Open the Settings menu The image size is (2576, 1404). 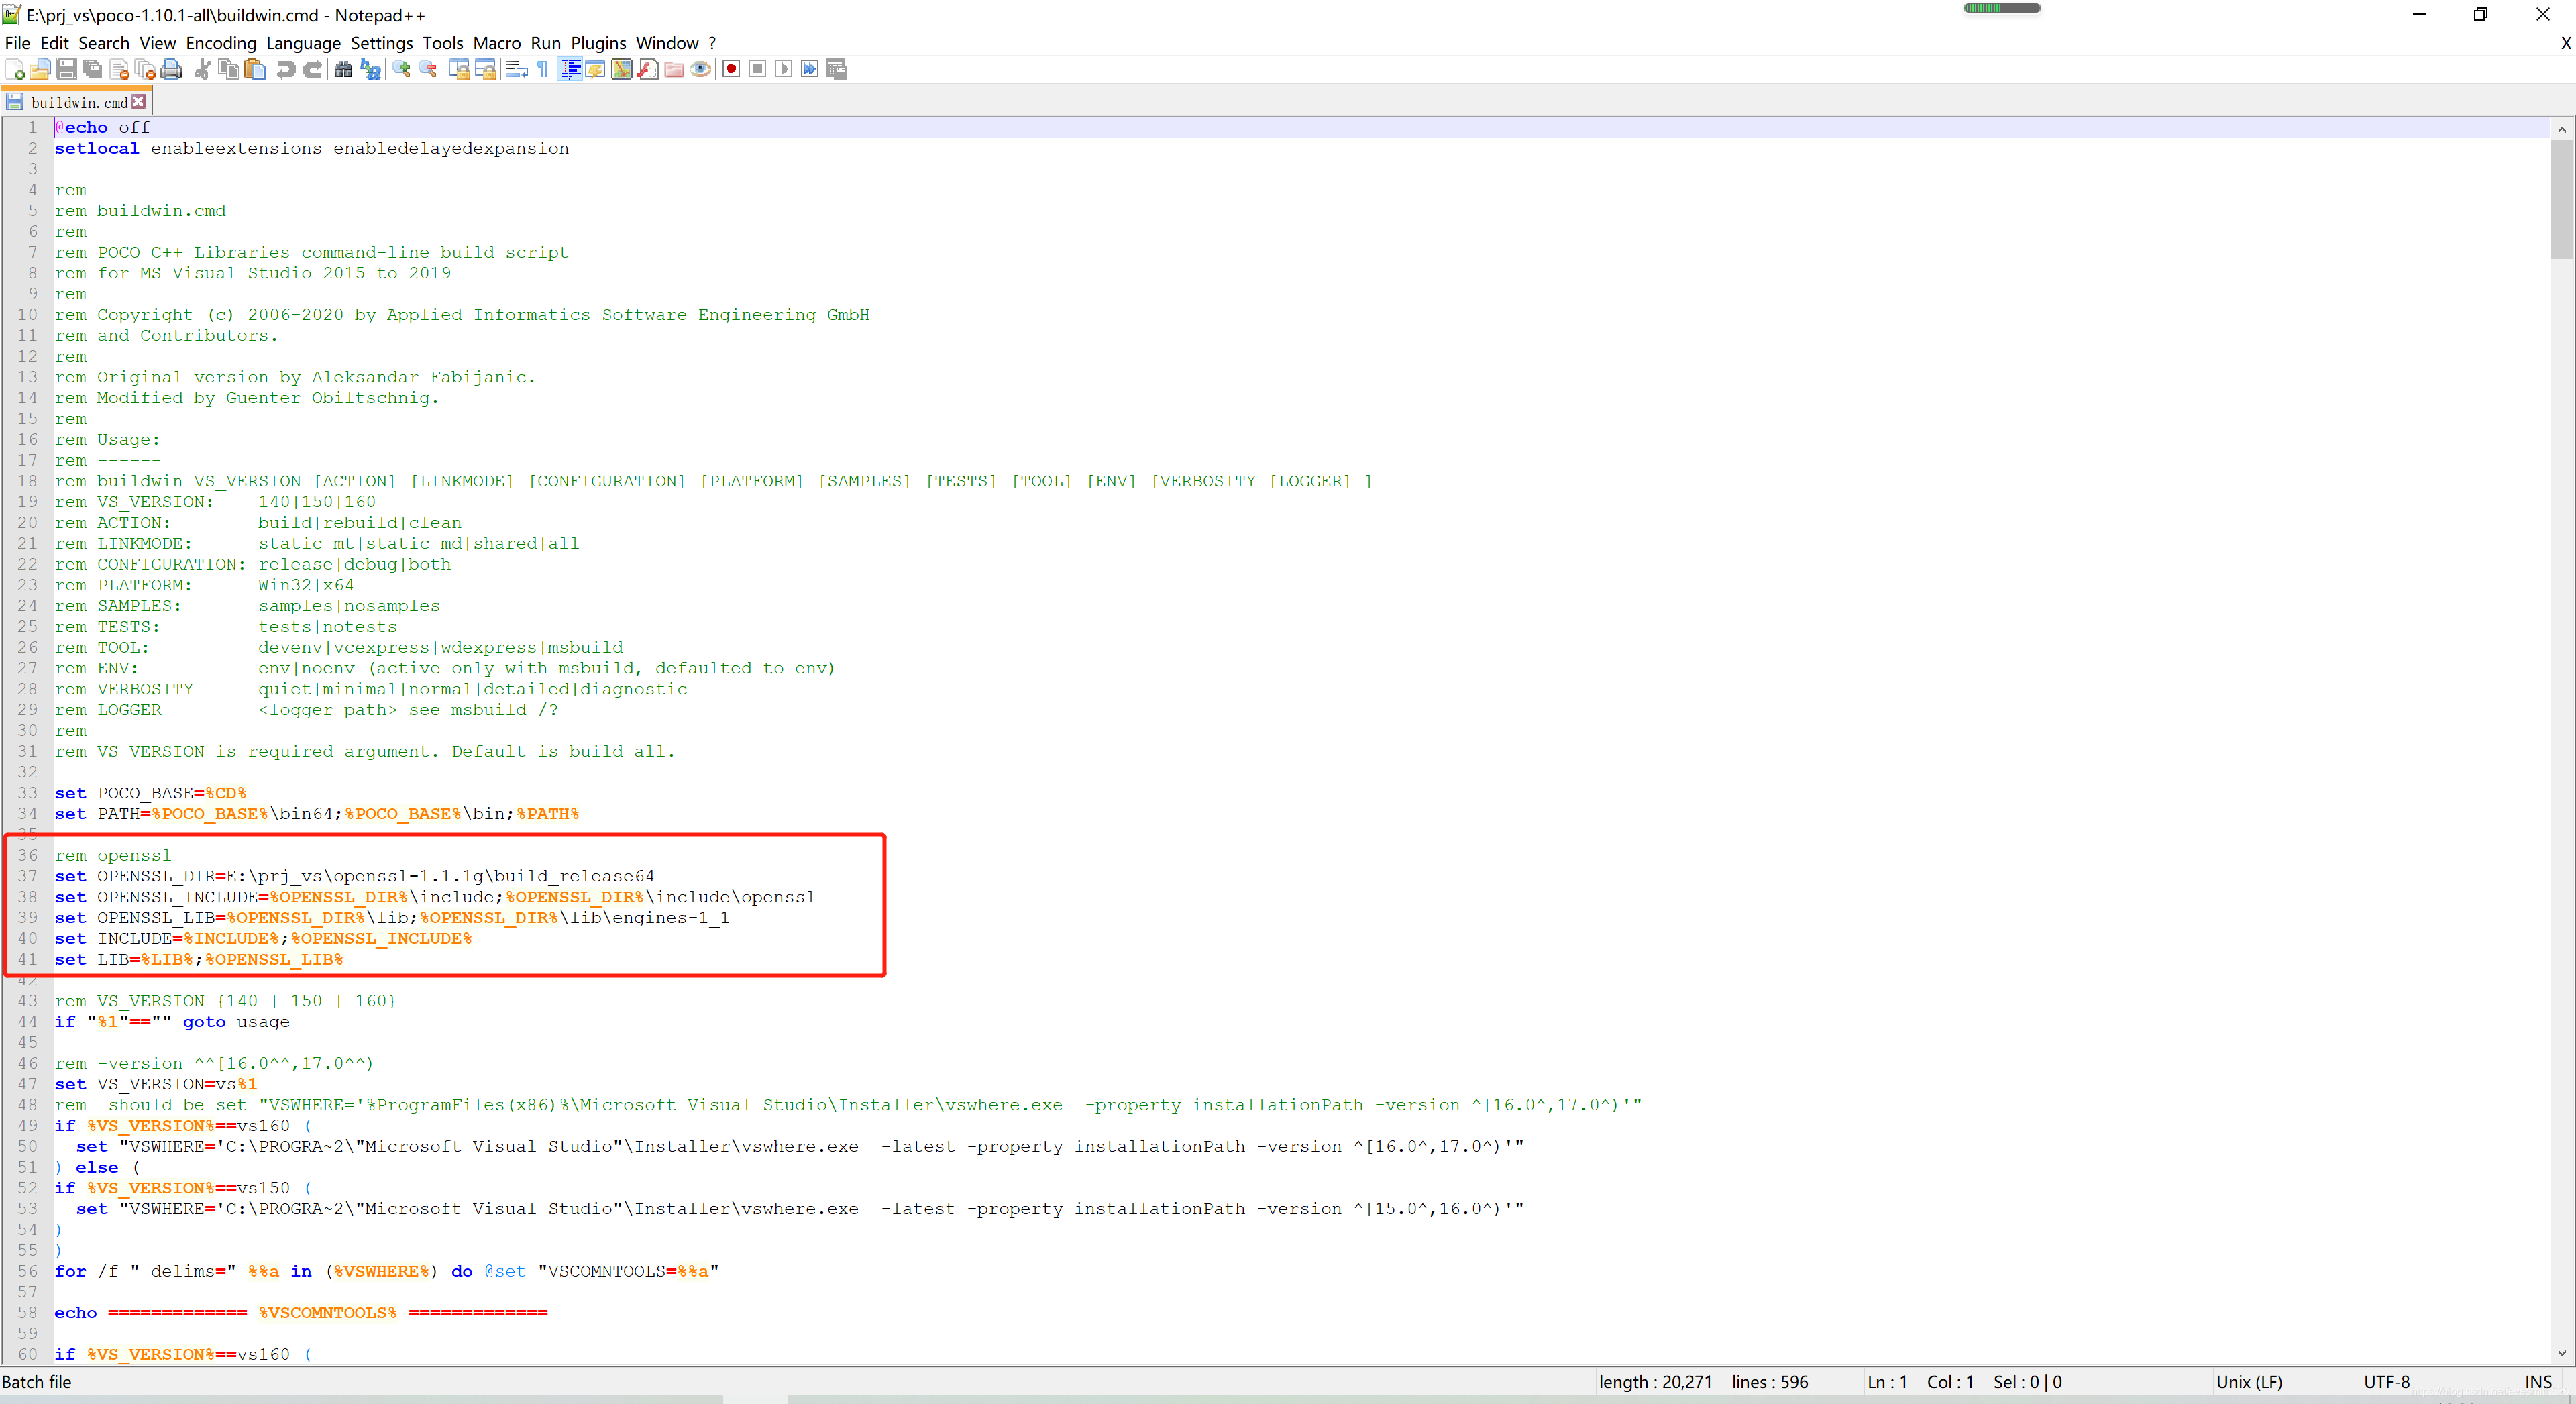(381, 43)
